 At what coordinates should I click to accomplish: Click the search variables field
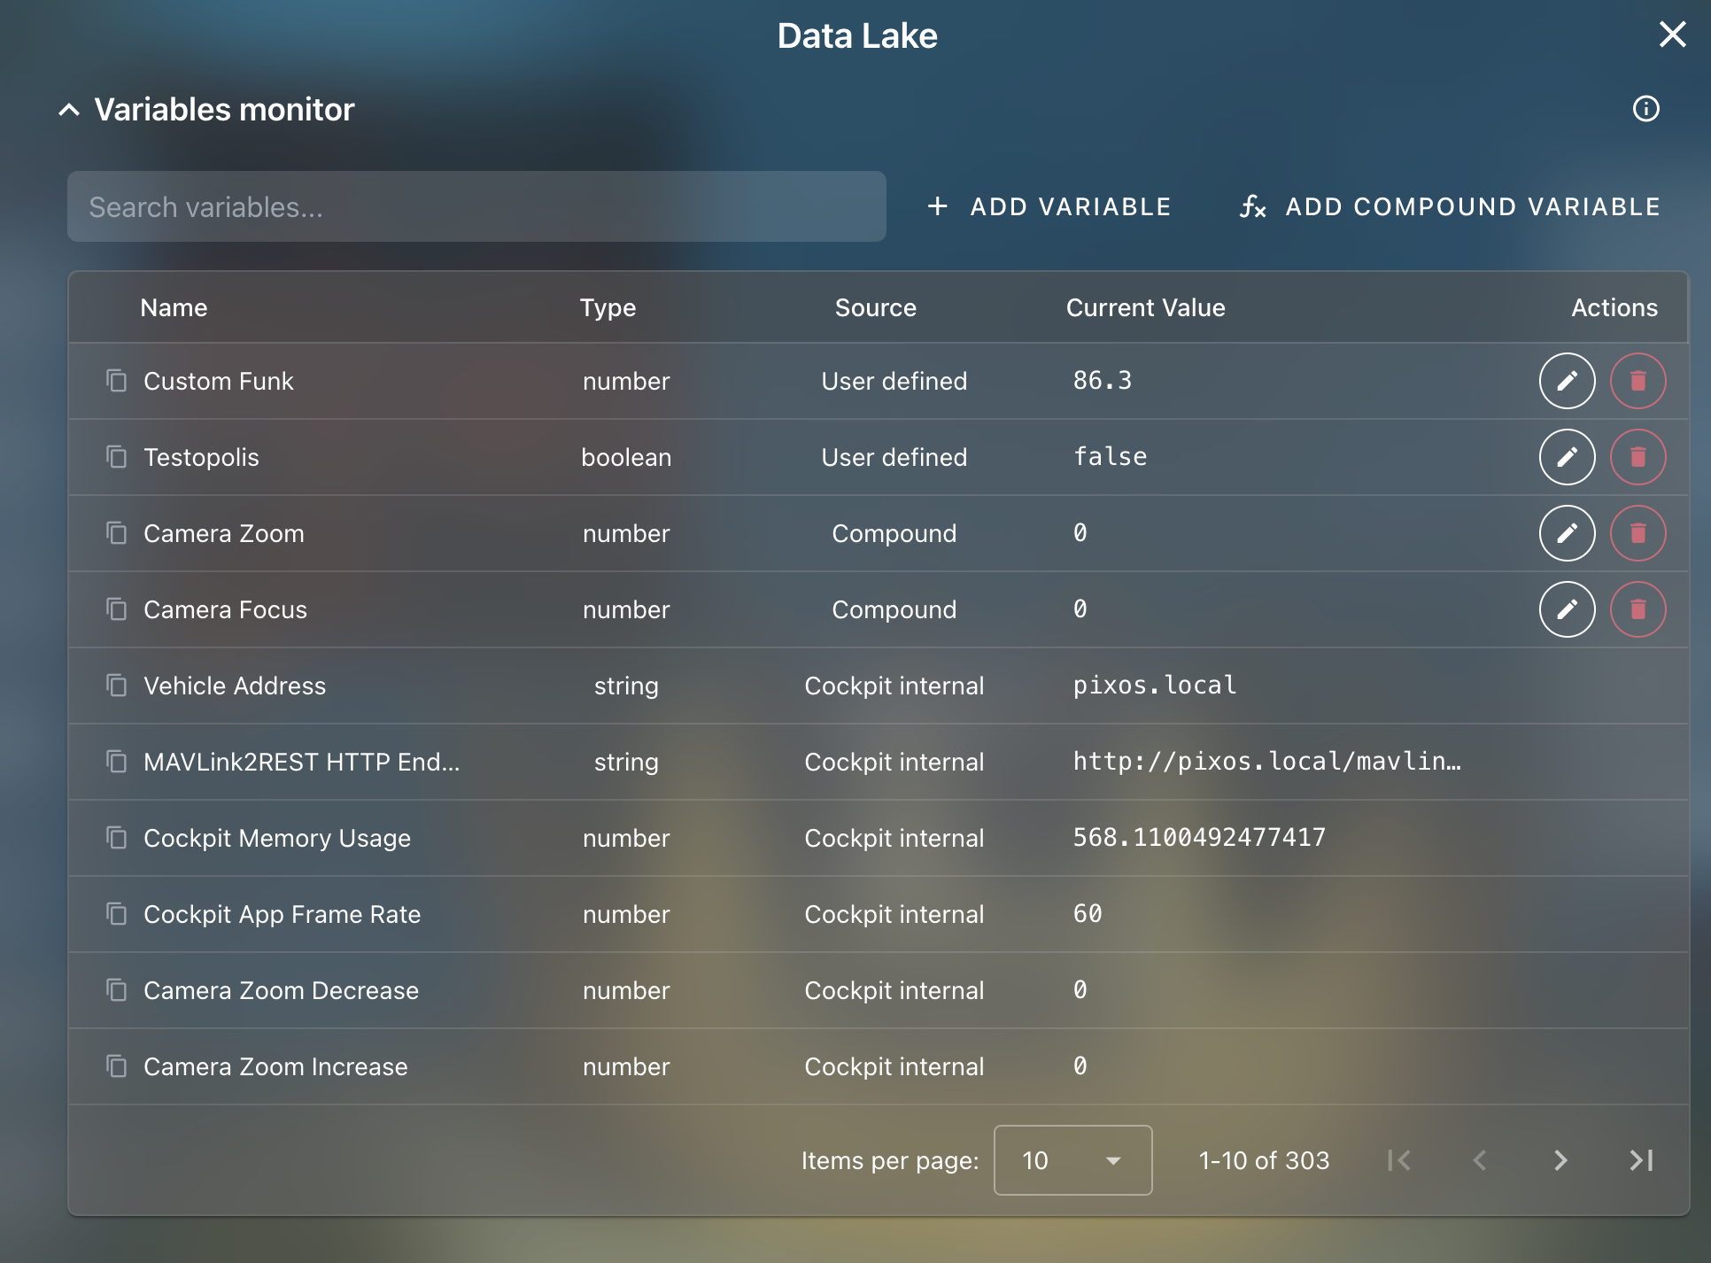pyautogui.click(x=476, y=206)
